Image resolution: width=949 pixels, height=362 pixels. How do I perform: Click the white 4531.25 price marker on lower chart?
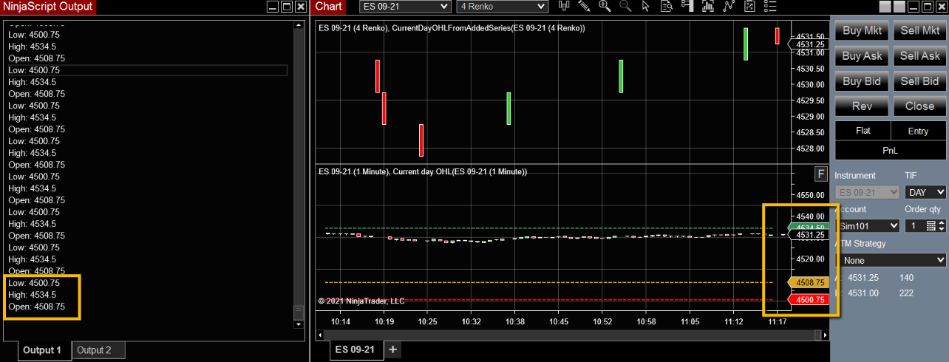tap(809, 235)
